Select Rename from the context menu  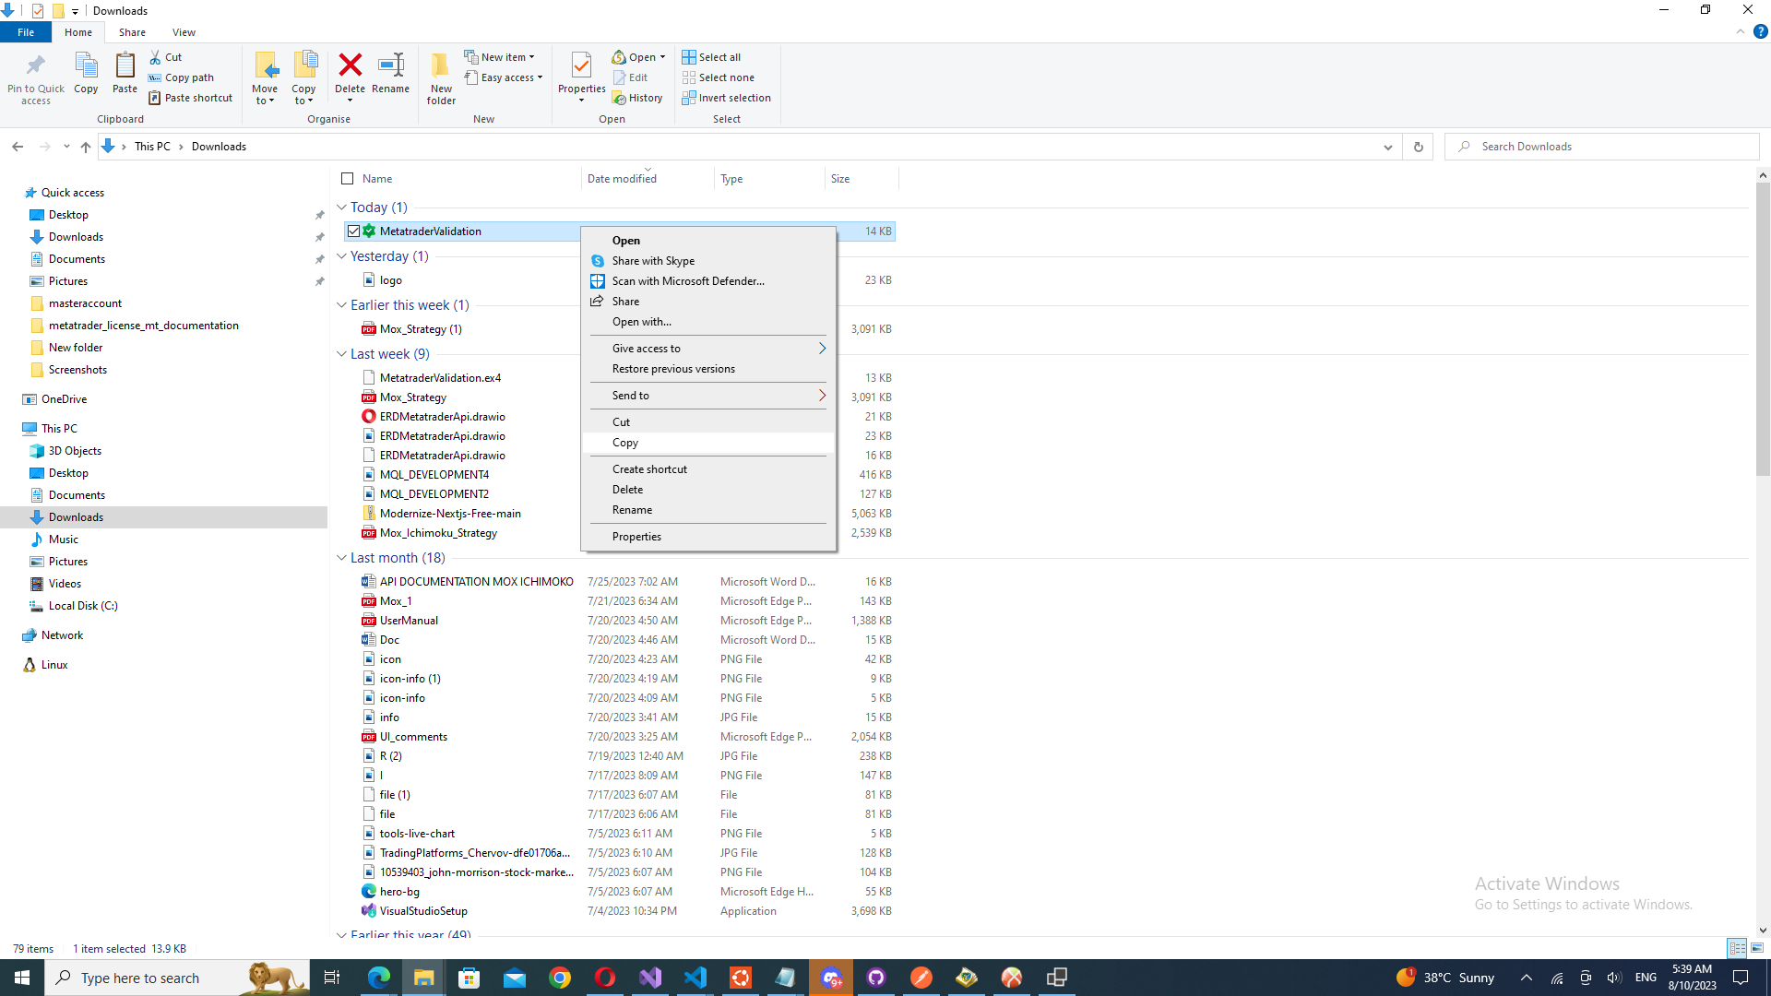[633, 508]
